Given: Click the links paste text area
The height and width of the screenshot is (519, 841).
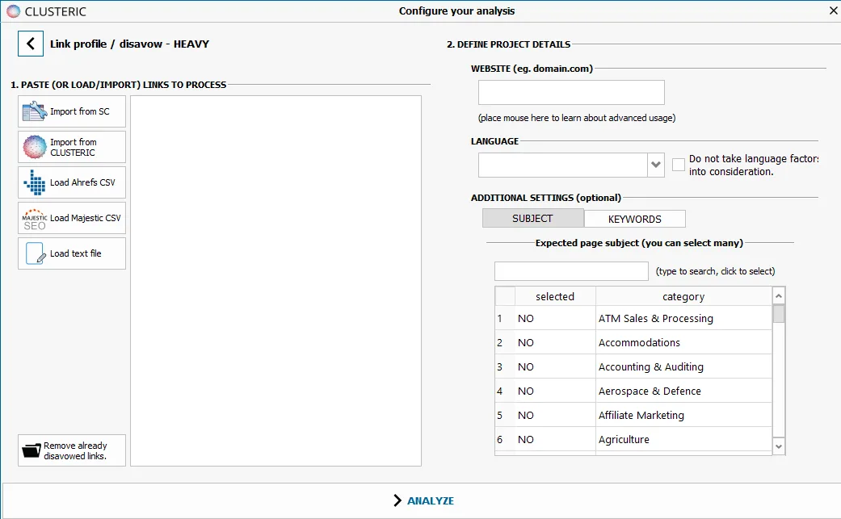Looking at the screenshot, I should (x=275, y=281).
